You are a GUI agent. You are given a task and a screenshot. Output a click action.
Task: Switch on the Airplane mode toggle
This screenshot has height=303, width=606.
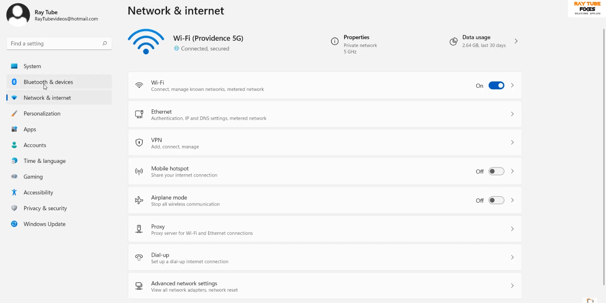coord(496,200)
